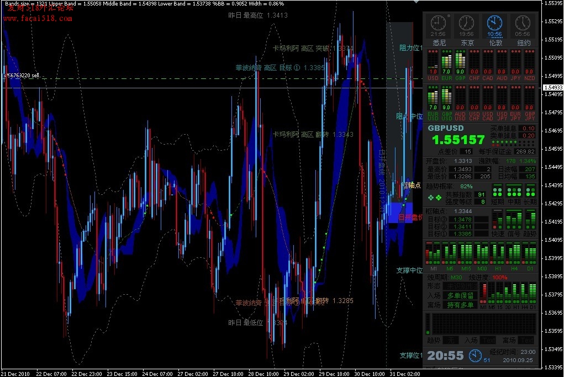Image resolution: width=564 pixels, height=377 pixels.
Task: Click the exit signal 持有多单 field
Action: click(x=460, y=305)
